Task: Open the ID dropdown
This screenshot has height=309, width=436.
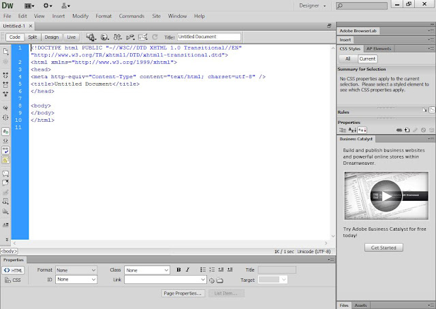Action: pyautogui.click(x=76, y=279)
